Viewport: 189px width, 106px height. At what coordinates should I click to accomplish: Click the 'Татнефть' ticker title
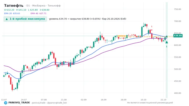pyautogui.click(x=14, y=6)
